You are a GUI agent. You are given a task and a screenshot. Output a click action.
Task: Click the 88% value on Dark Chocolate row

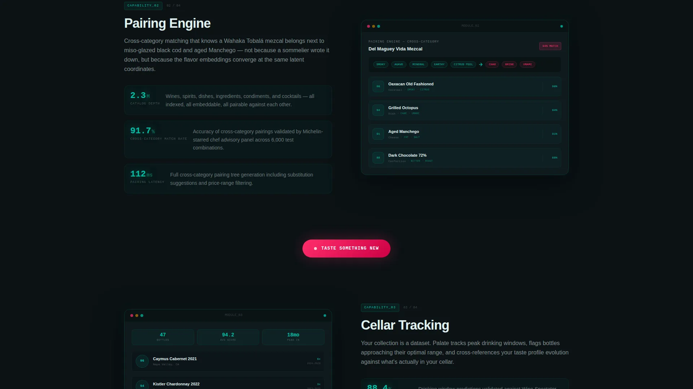554,158
